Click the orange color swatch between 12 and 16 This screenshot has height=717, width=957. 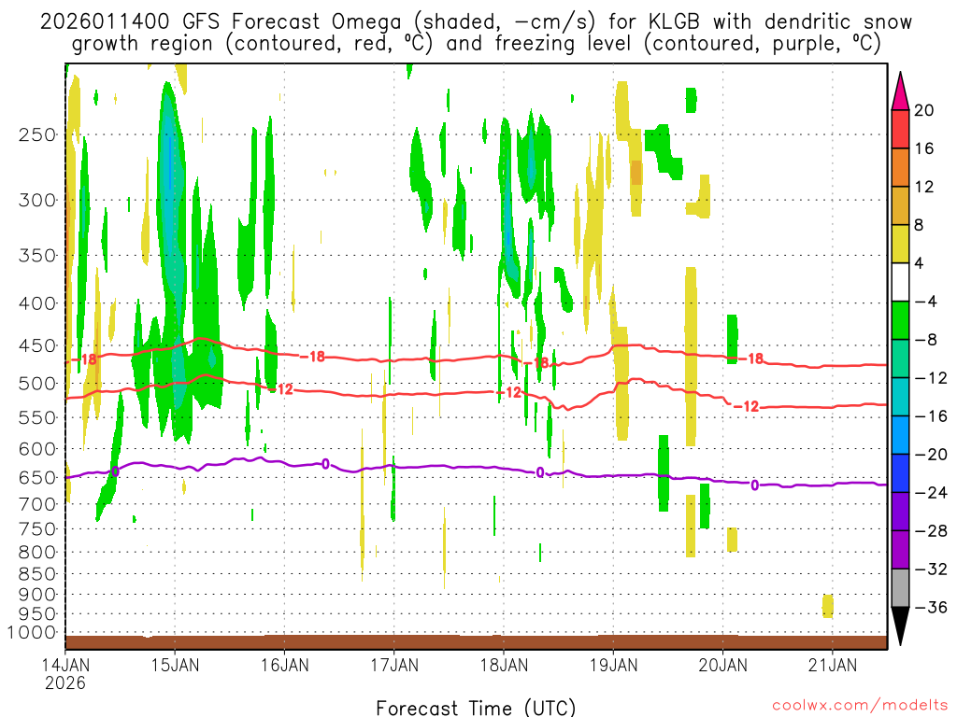900,167
